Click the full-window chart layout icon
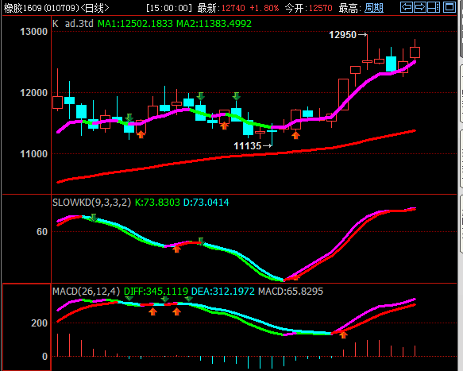Screen dimensions: 463x371 (449, 7)
